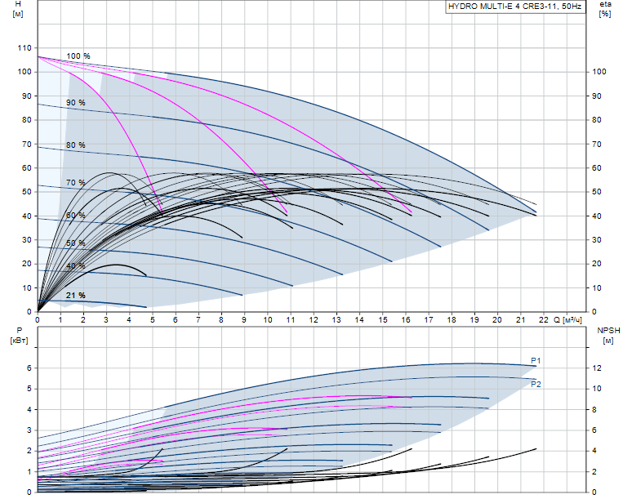Select the 80 % speed curve label
Image resolution: width=632 pixels, height=499 pixels.
76,145
